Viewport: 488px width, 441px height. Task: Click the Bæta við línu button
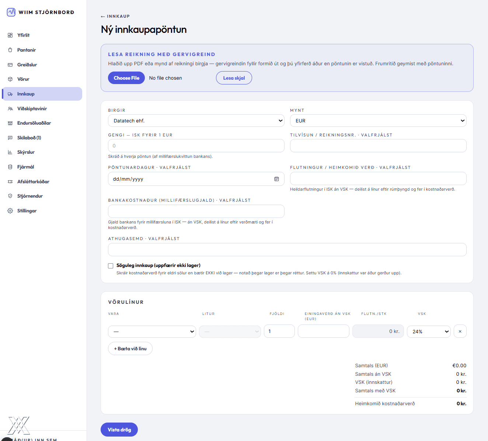pos(130,348)
